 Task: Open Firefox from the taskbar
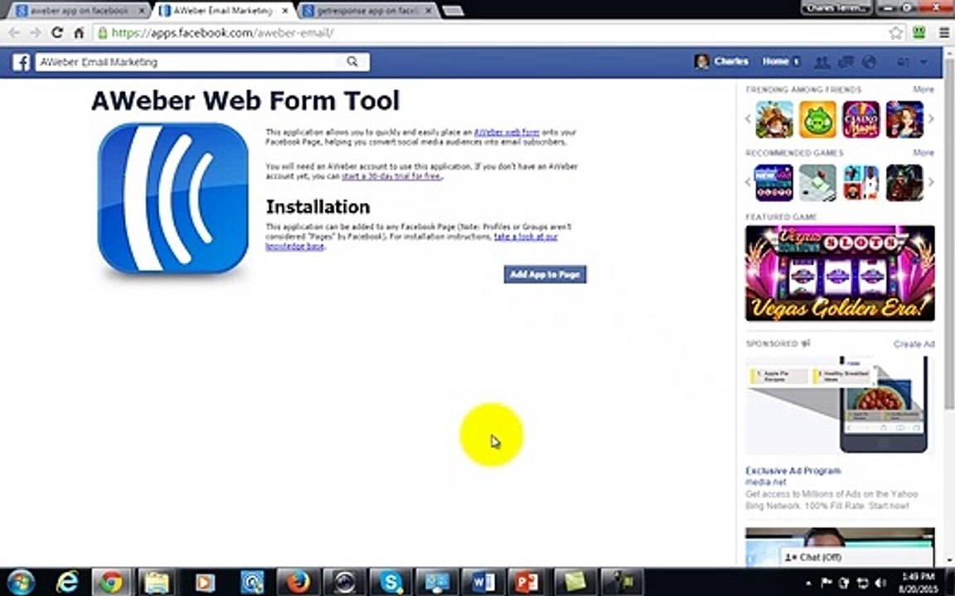point(298,582)
